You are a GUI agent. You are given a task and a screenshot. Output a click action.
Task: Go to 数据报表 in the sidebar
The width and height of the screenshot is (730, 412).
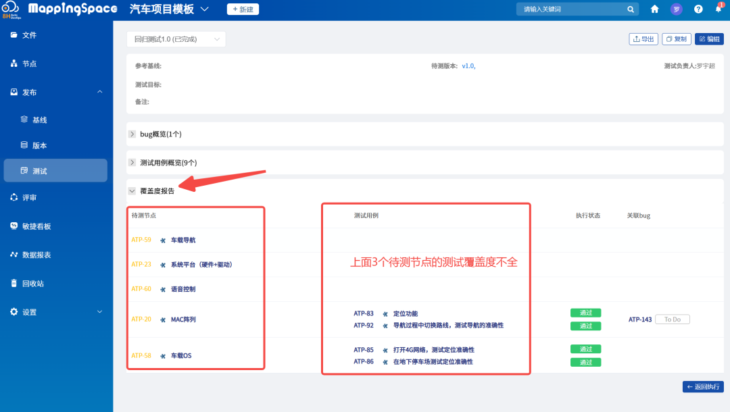click(36, 255)
